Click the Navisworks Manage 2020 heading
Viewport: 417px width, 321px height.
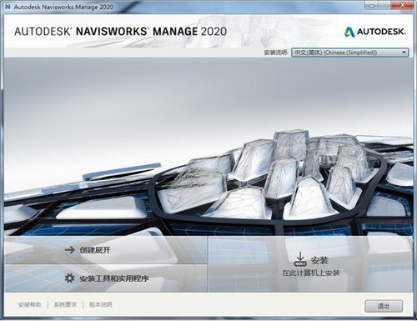120,32
